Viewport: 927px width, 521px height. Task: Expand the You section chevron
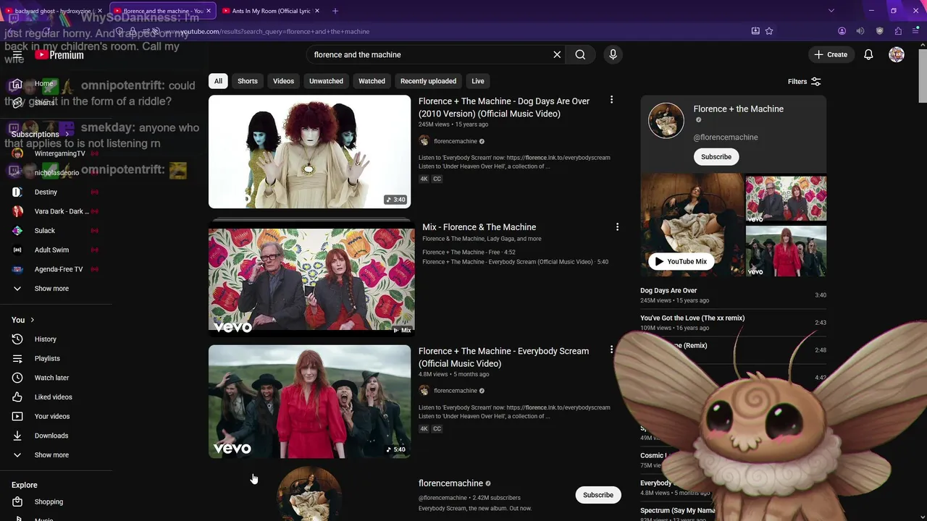pyautogui.click(x=32, y=320)
